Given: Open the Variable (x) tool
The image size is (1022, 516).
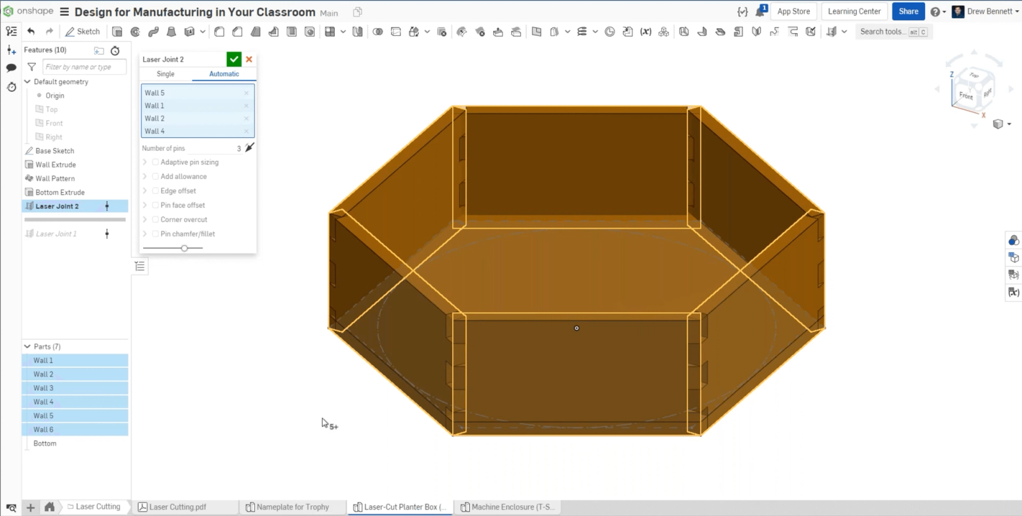Looking at the screenshot, I should click(x=646, y=31).
